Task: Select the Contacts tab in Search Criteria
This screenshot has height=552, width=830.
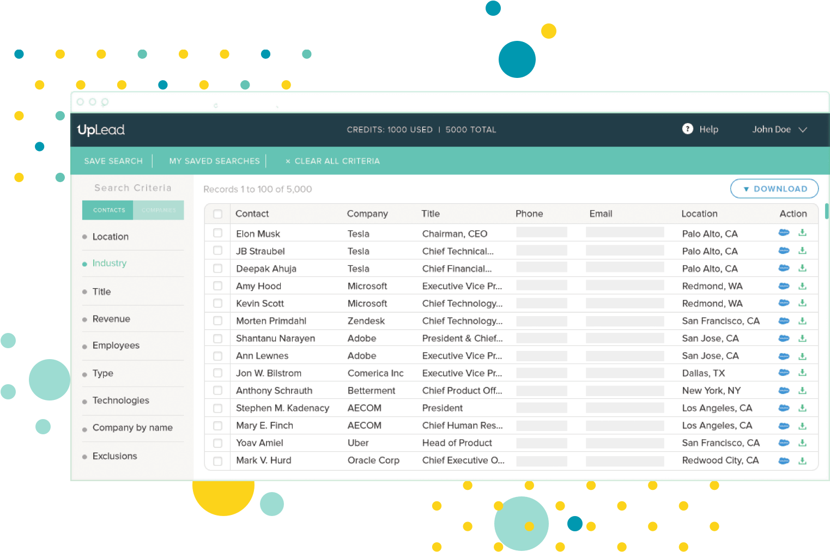Action: (x=108, y=210)
